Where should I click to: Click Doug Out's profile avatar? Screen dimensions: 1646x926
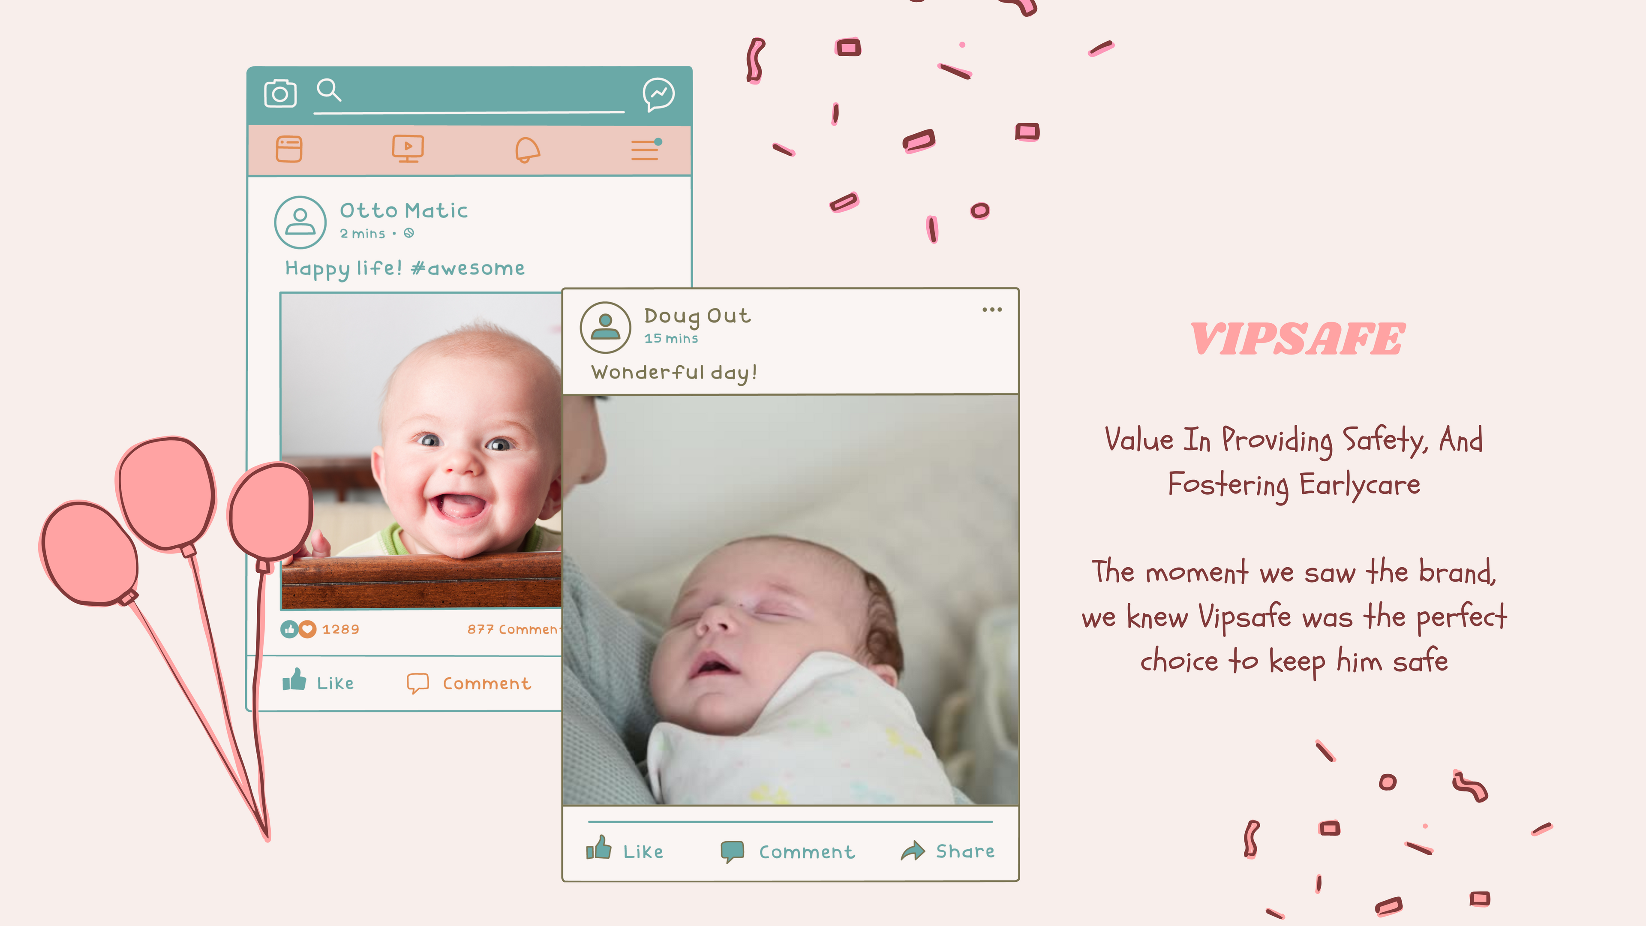click(x=605, y=327)
